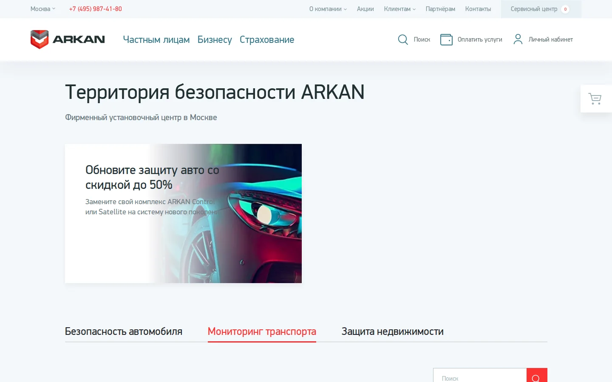612x382 pixels.
Task: Click the Поиск label in header
Action: (422, 39)
